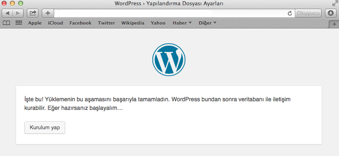Open the Yahoo bookmark

pos(158,23)
